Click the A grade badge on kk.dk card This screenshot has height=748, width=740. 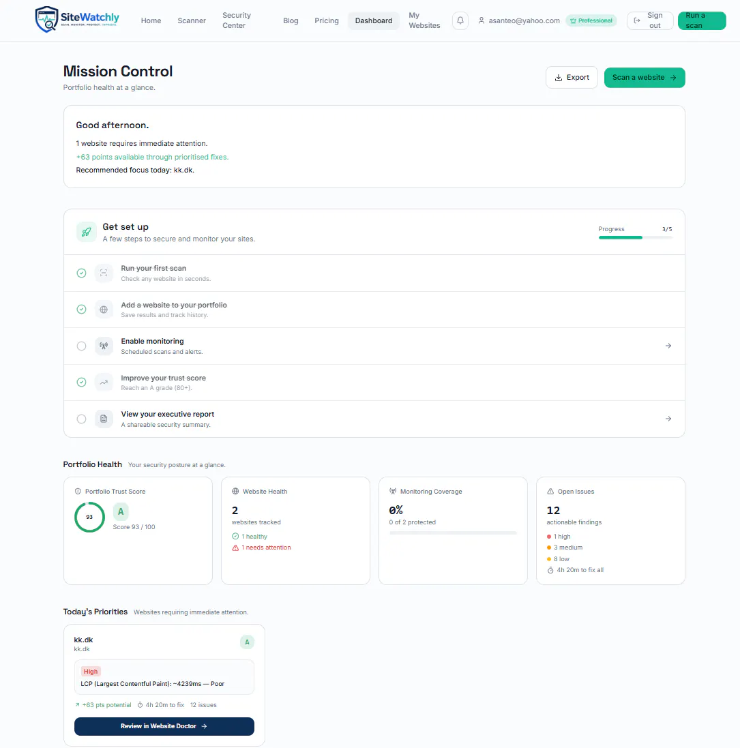(x=247, y=642)
